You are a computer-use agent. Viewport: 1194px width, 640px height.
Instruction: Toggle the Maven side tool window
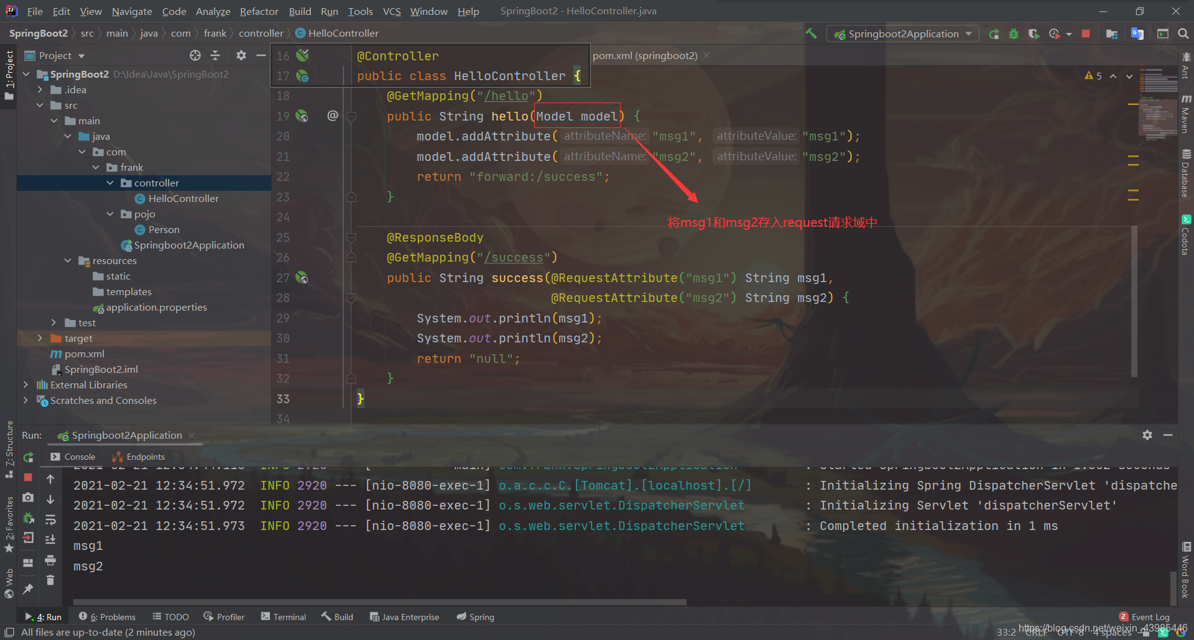pyautogui.click(x=1186, y=114)
